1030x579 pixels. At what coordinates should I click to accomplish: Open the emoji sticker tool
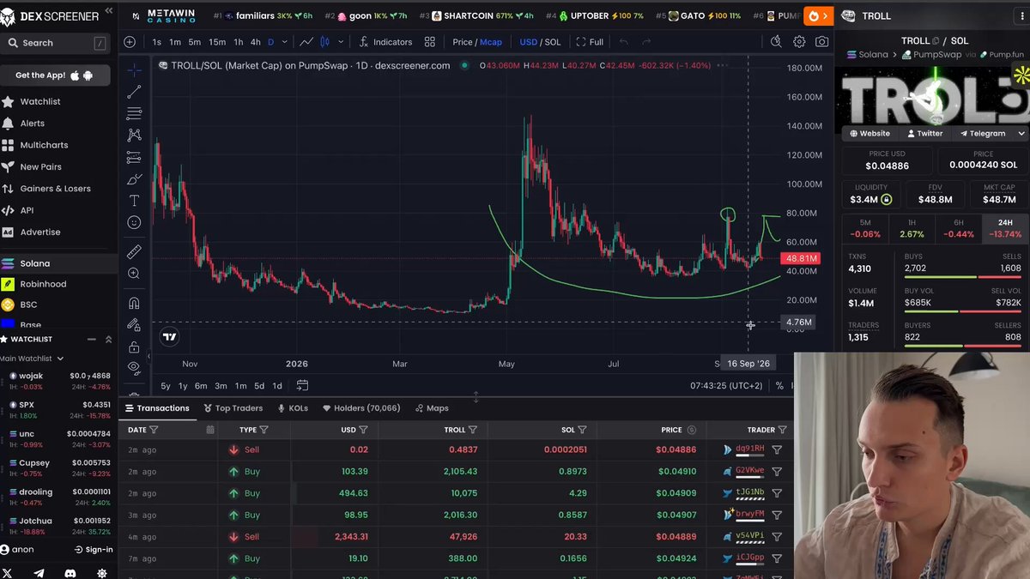(x=134, y=222)
